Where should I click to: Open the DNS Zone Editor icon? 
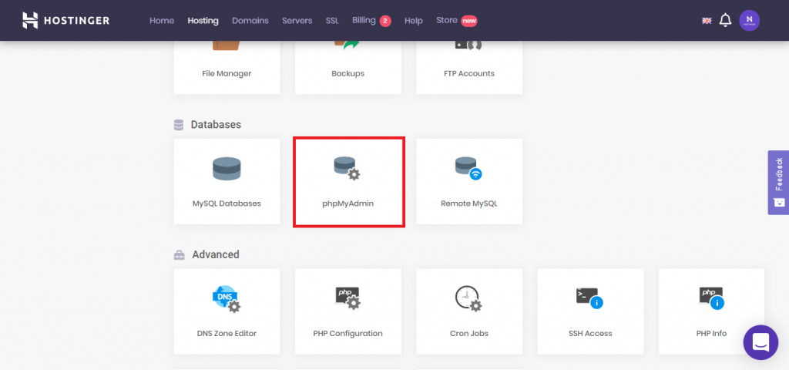[x=227, y=298]
